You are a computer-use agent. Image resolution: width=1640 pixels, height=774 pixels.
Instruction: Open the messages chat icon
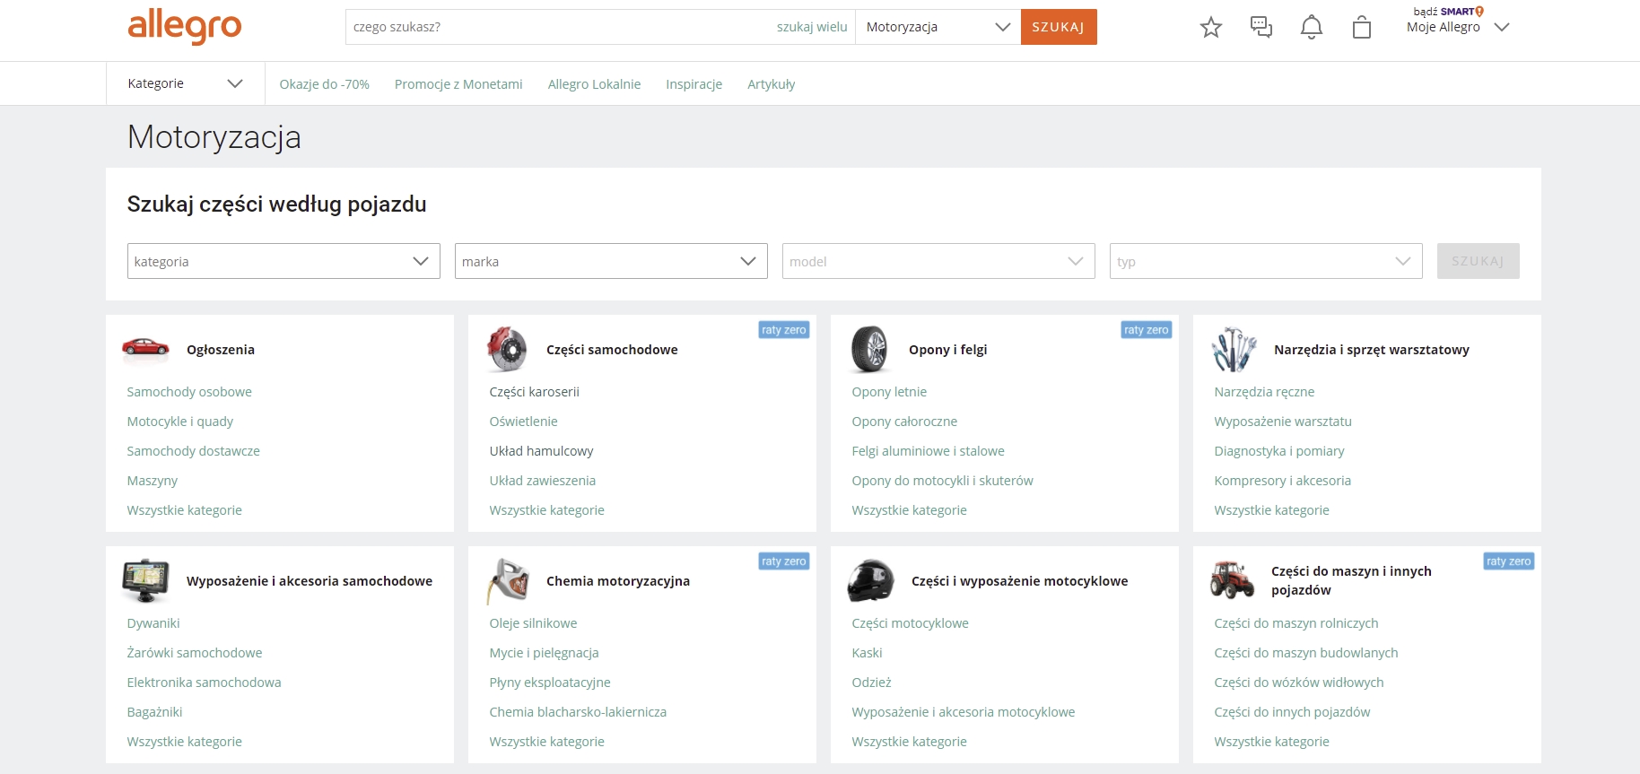click(x=1261, y=28)
